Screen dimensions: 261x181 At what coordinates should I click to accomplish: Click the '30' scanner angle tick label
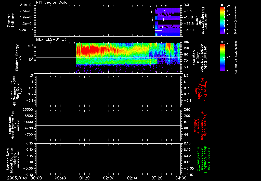(186, 67)
